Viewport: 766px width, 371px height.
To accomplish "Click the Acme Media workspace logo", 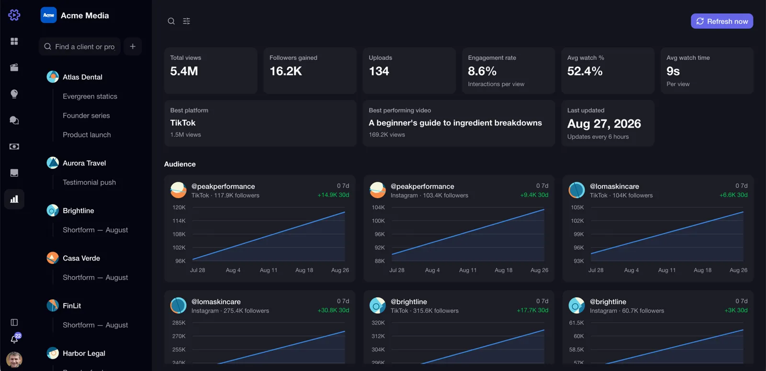I will 49,15.
